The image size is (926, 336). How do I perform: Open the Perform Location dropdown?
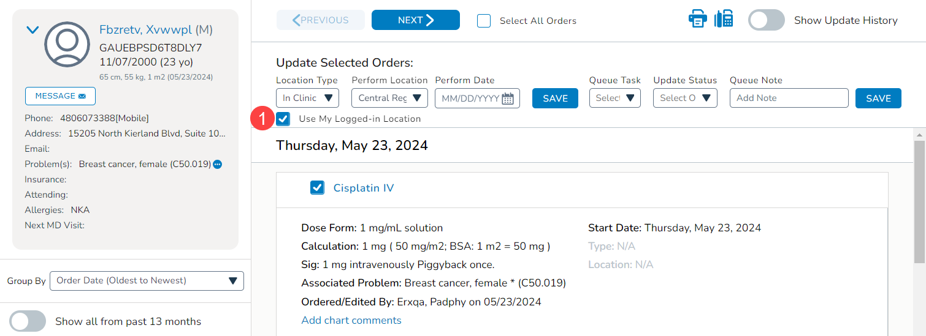click(x=389, y=98)
